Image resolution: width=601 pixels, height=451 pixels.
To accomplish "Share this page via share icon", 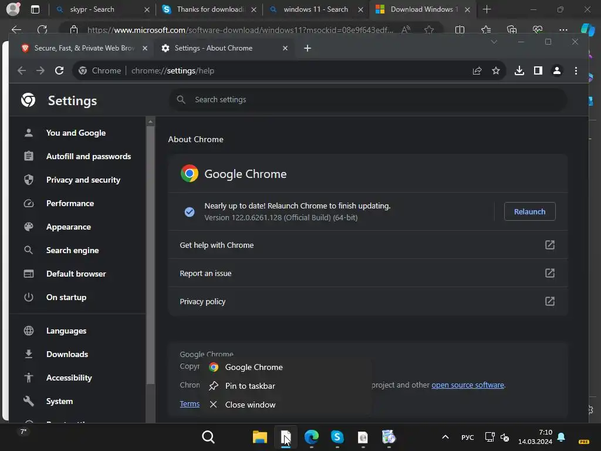I will tap(477, 70).
